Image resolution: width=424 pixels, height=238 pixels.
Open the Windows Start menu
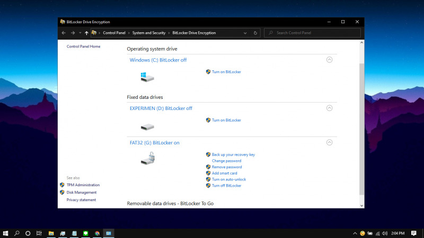5,233
